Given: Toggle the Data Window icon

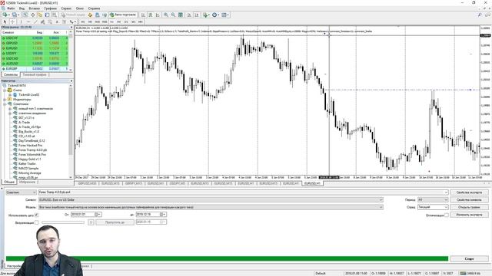Looking at the screenshot, I should [x=32, y=15].
